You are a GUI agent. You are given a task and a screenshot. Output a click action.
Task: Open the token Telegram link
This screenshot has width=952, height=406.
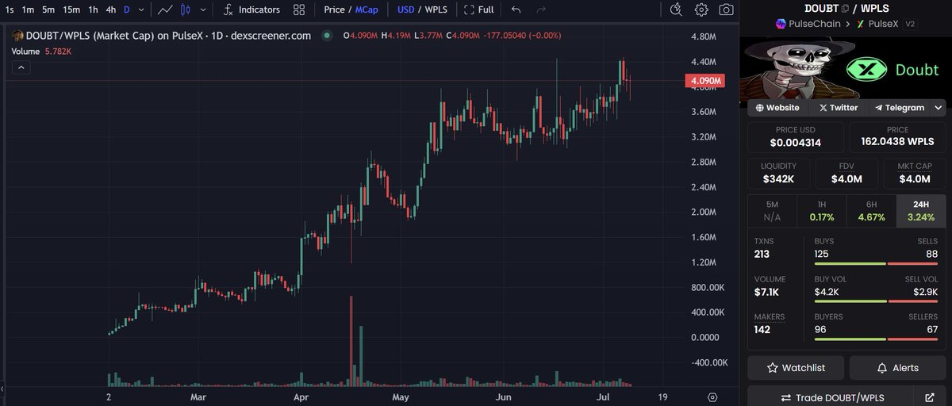click(x=899, y=108)
